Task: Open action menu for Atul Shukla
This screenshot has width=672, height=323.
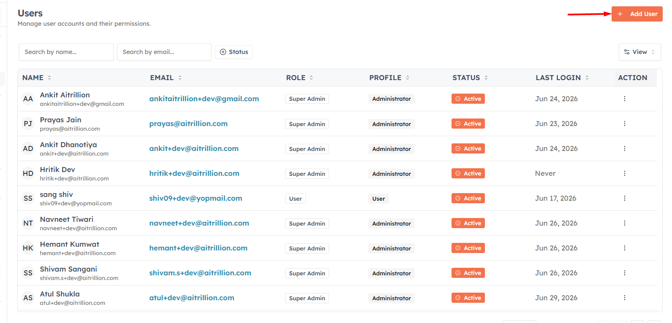Action: (x=624, y=298)
